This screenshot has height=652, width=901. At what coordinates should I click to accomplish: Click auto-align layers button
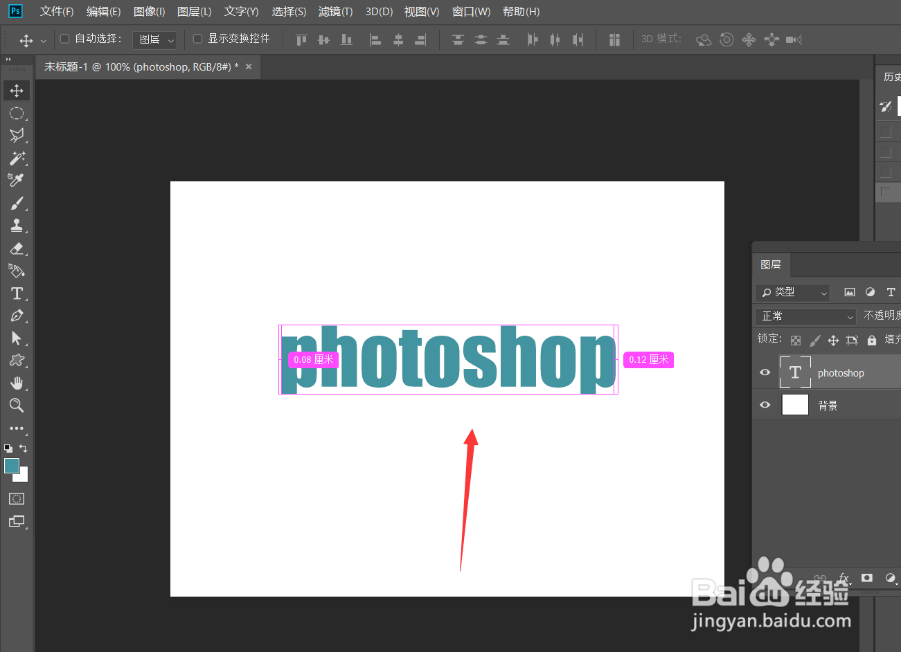(x=614, y=39)
